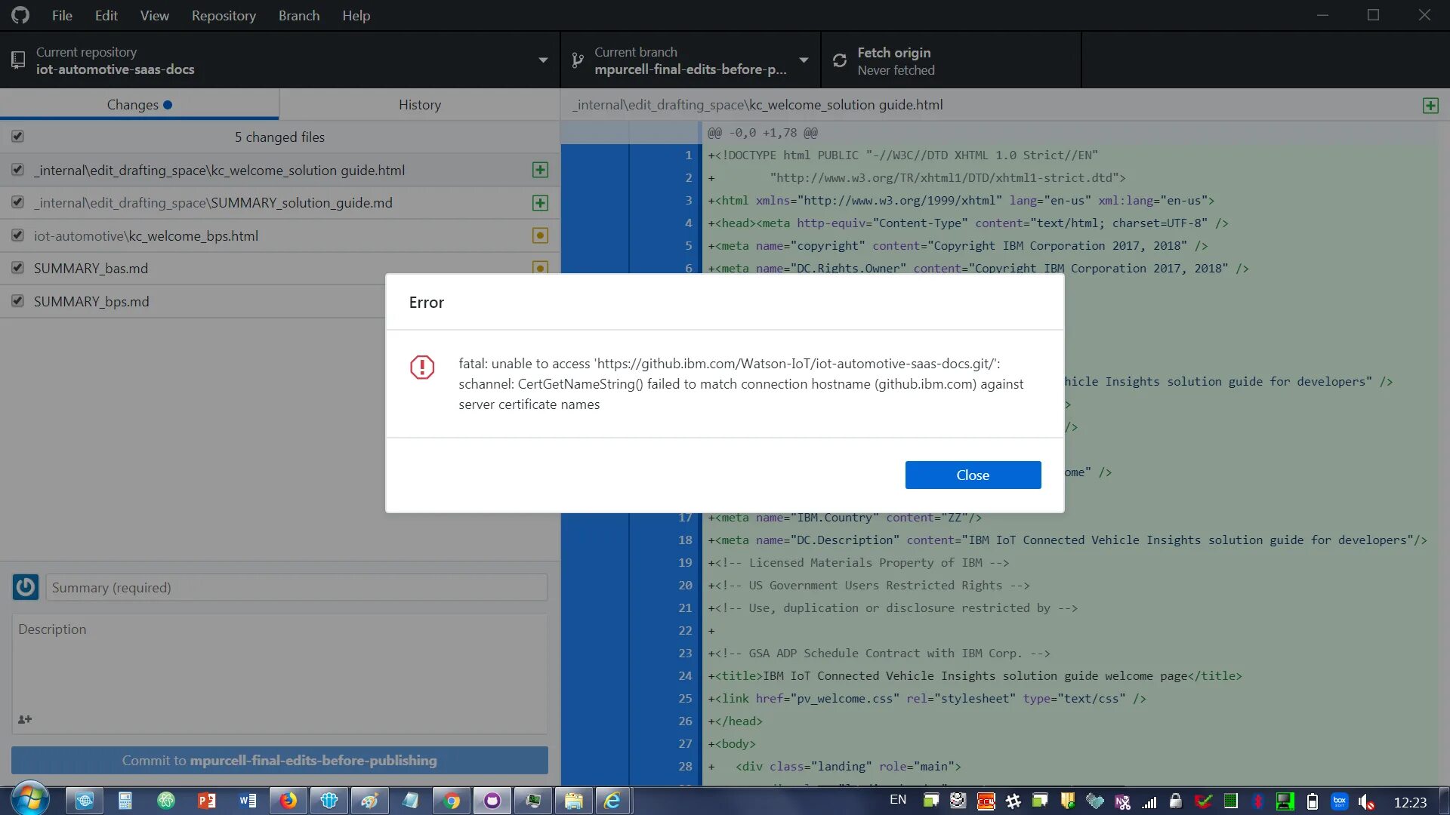Uncheck SUMMARY_solution_guide.md file checkbox

tap(17, 202)
